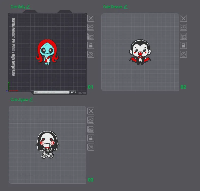Auto-orient objects on Cute Sally plate

point(91,27)
